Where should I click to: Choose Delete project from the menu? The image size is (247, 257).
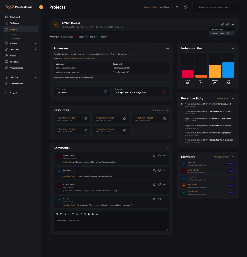tap(222, 33)
